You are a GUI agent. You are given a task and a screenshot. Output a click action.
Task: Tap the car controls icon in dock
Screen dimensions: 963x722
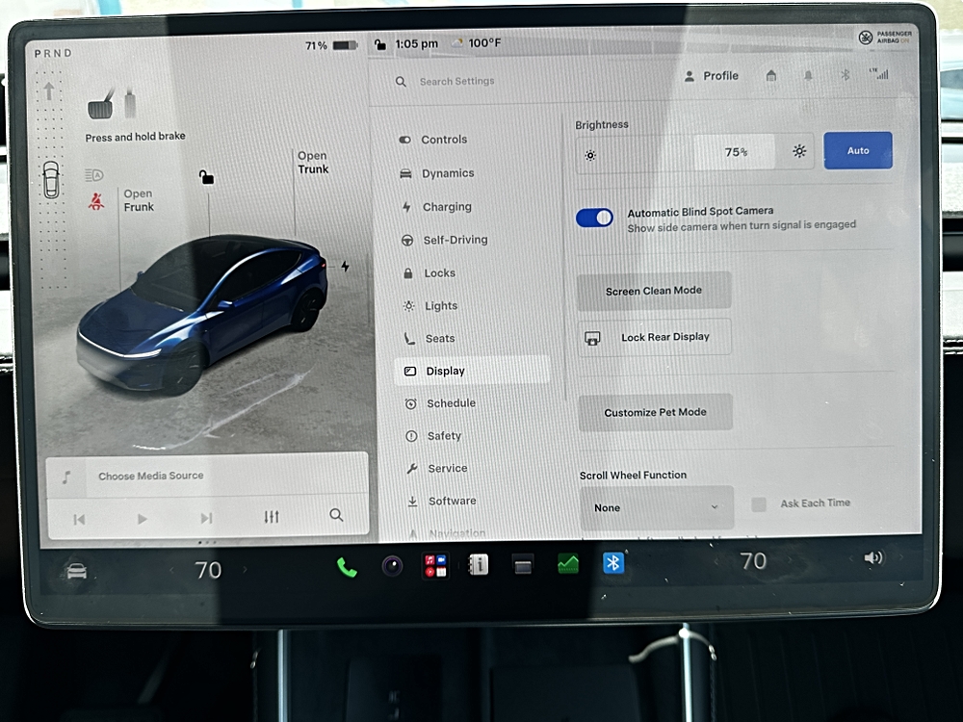[77, 572]
